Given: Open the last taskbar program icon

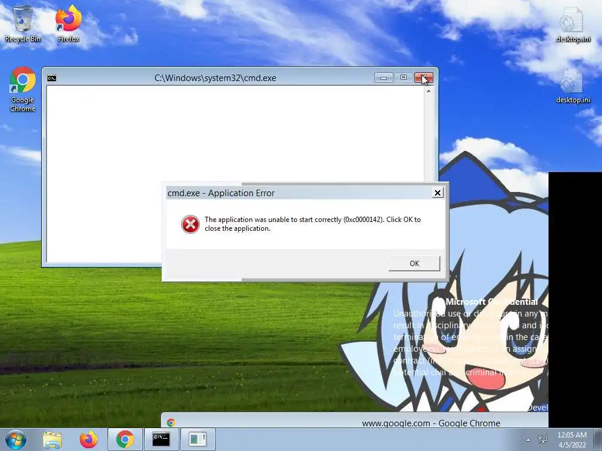Looking at the screenshot, I should (198, 439).
